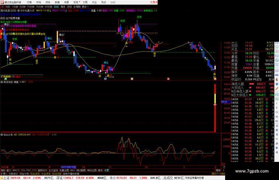
Task: Apply the CCI indicator
Action: coord(34,170)
